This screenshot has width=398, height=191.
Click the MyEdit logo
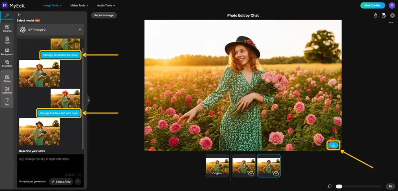[x=14, y=5]
